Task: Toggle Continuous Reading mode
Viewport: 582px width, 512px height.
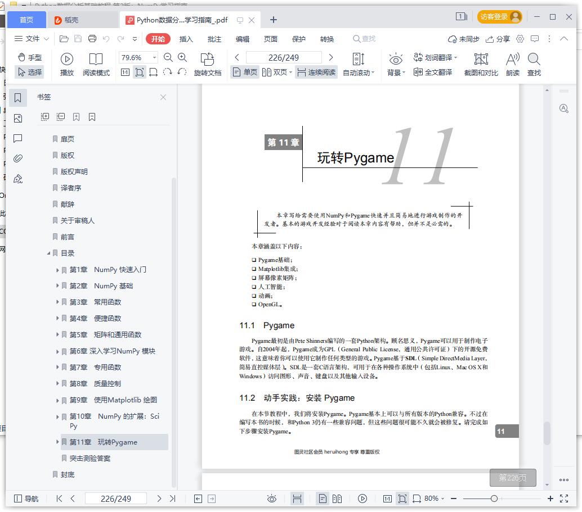Action: (317, 72)
